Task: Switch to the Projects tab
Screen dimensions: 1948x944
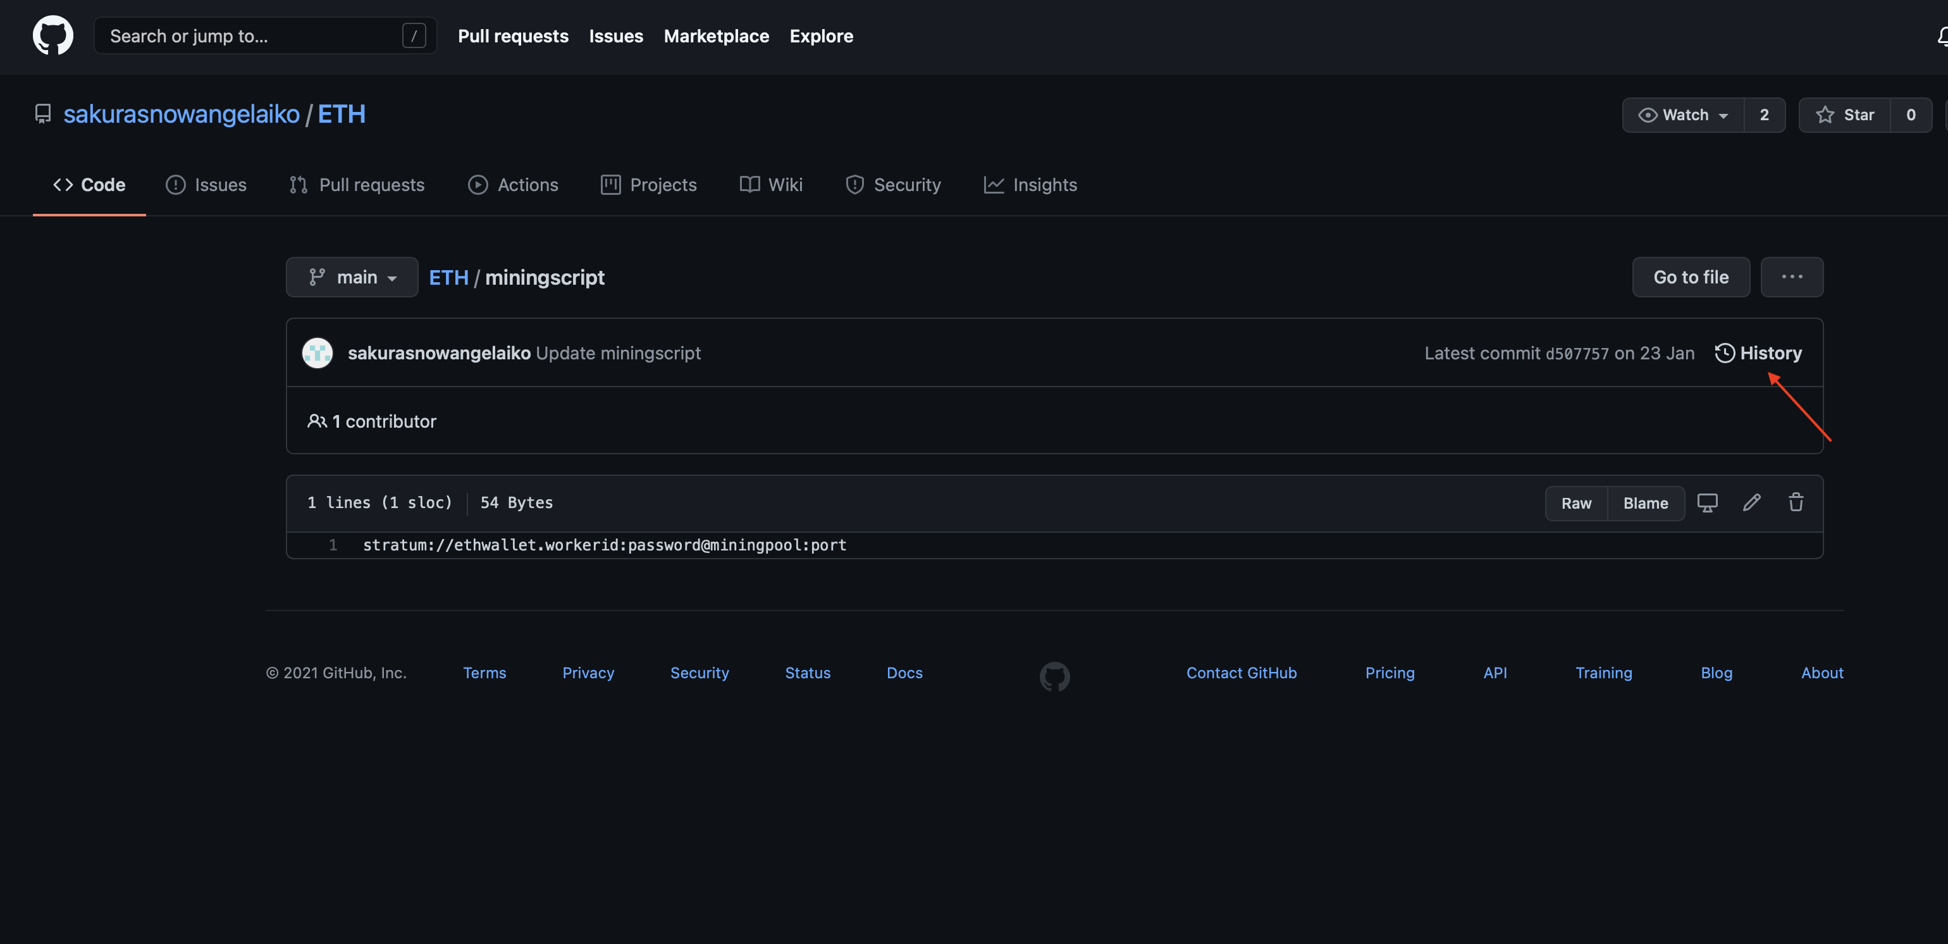Action: 649,185
